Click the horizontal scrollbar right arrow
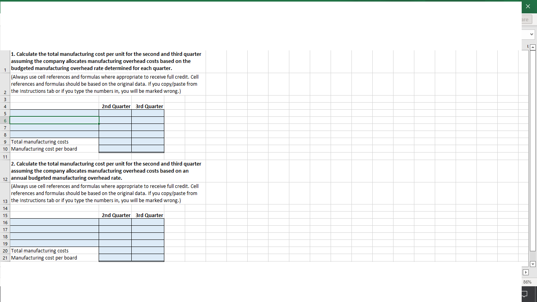This screenshot has width=537, height=302. tap(526, 272)
